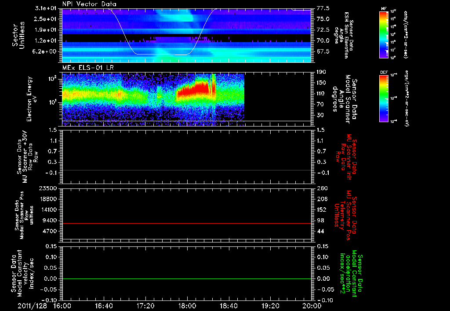The image size is (450, 311).
Task: Click the 18800 scanner position tick
Action: pyautogui.click(x=48, y=199)
